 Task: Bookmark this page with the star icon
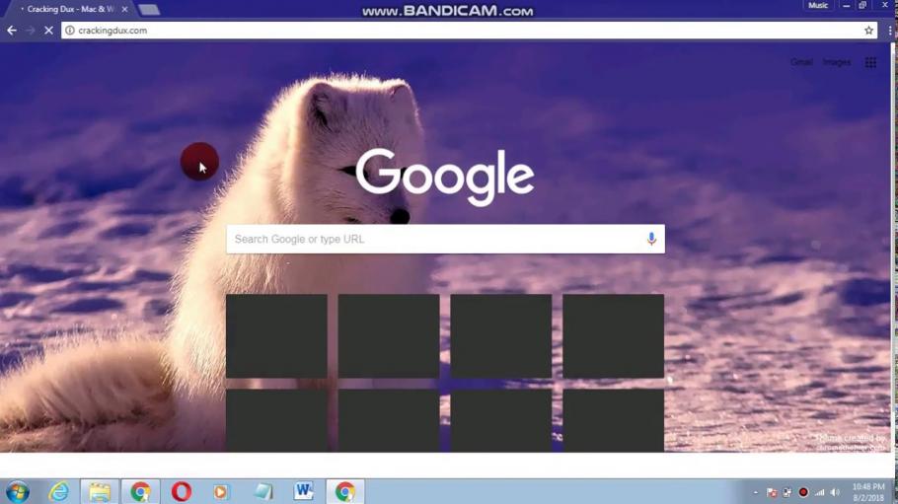(x=868, y=31)
